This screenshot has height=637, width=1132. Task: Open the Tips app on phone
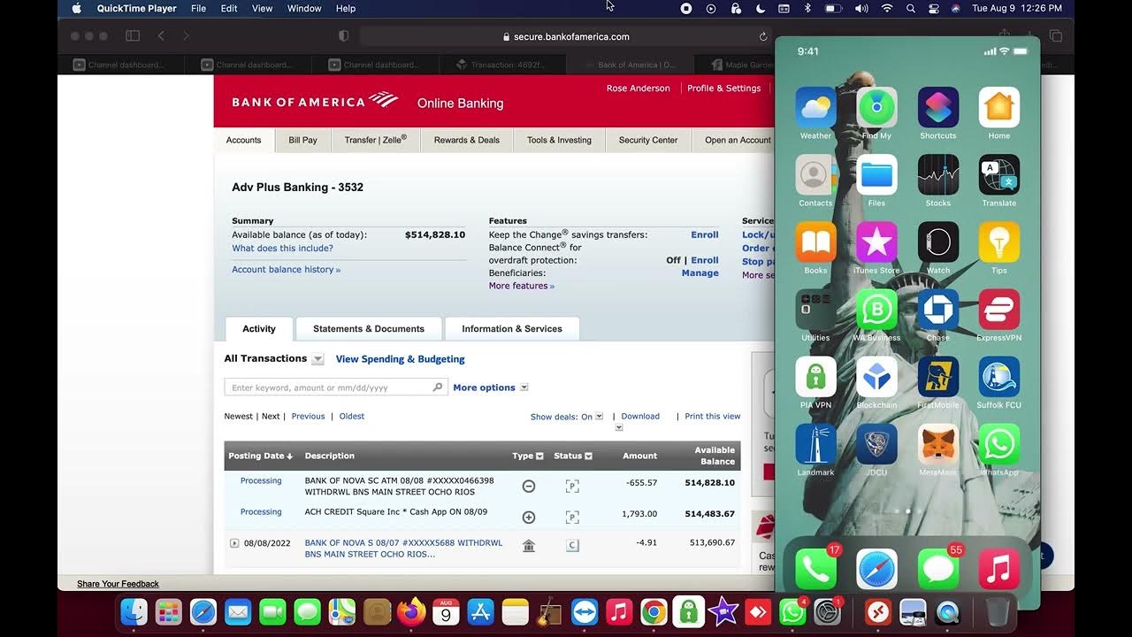(998, 242)
